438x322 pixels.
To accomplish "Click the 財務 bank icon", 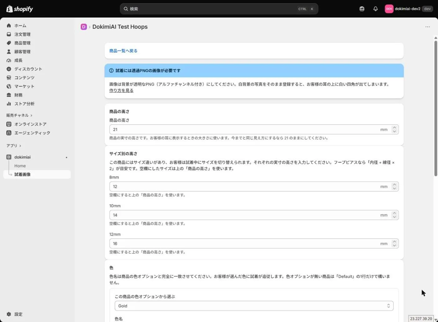I will click(9, 95).
